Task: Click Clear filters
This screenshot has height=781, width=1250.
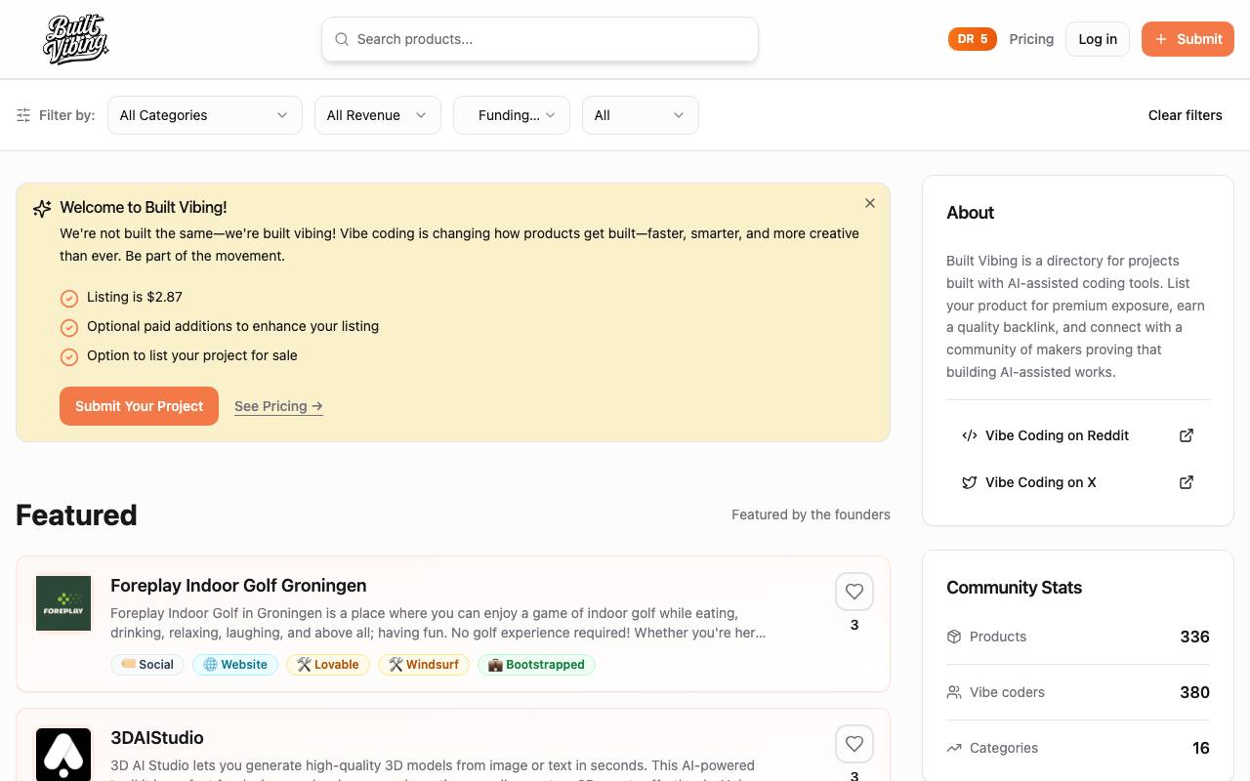Action: 1186,115
